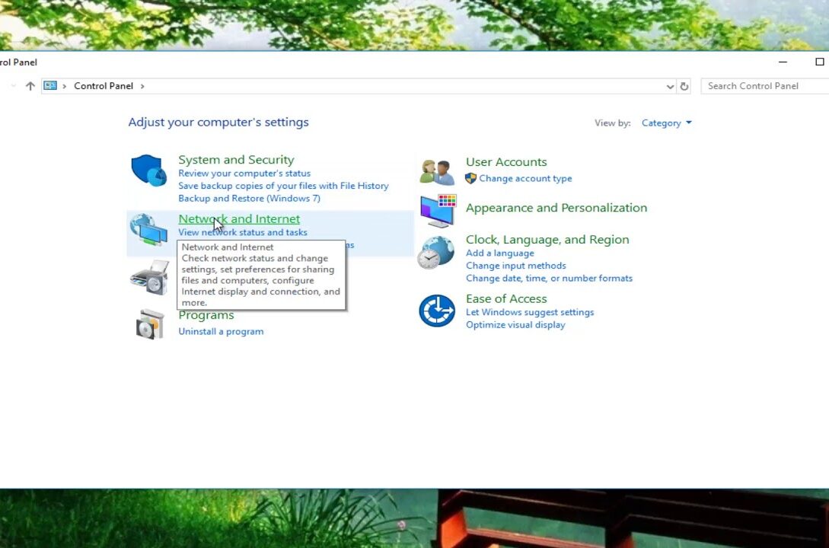This screenshot has width=829, height=548.
Task: Open Clock, Language, and Region category
Action: [547, 240]
